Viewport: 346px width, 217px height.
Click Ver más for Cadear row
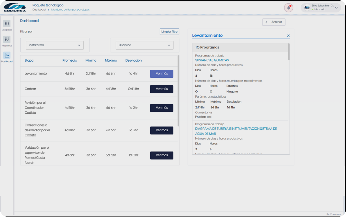(162, 89)
